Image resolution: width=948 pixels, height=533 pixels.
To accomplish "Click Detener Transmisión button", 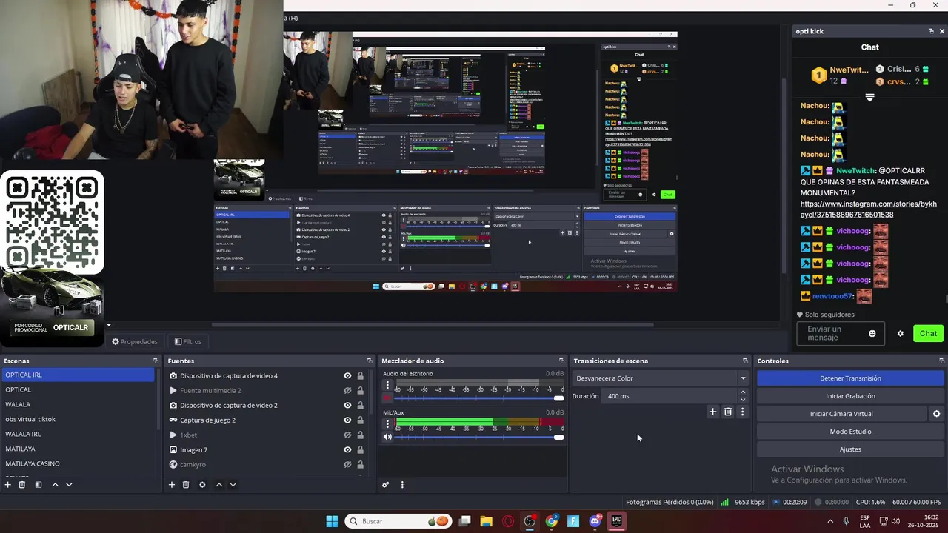I will (850, 378).
